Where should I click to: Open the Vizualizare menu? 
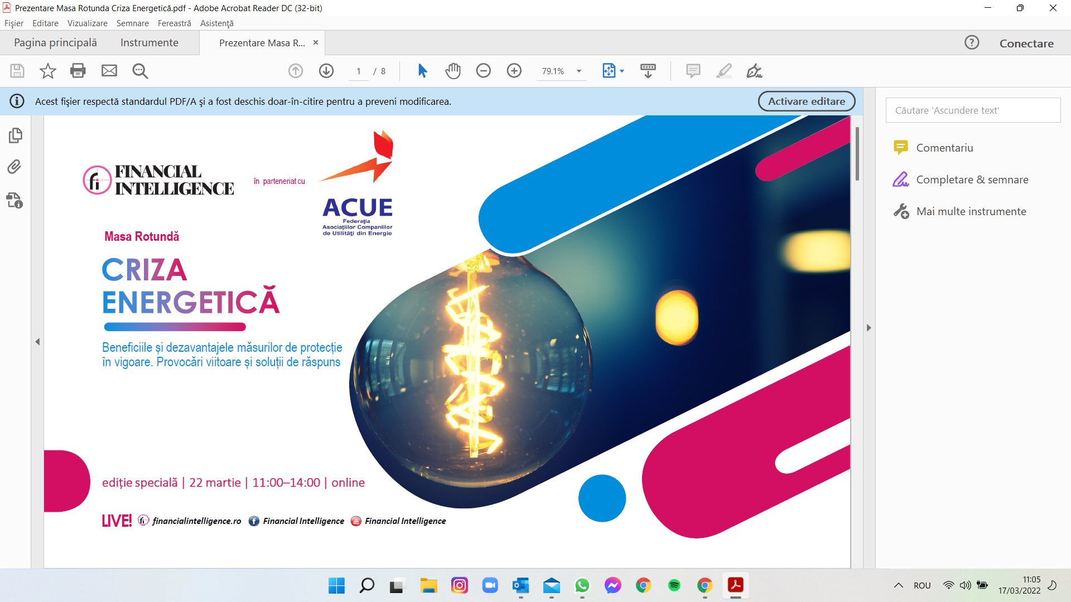[87, 23]
